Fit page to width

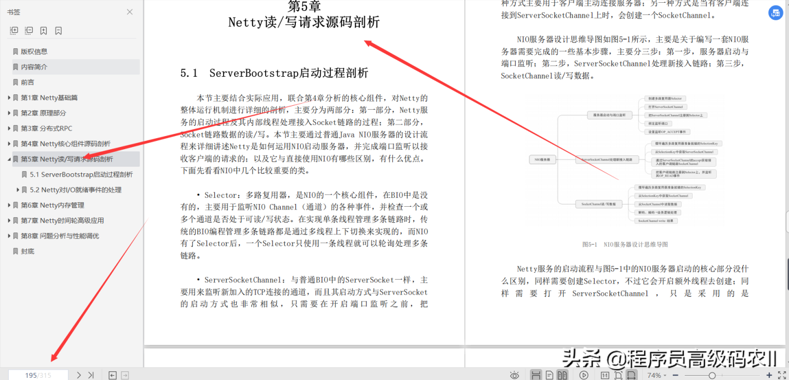point(632,375)
